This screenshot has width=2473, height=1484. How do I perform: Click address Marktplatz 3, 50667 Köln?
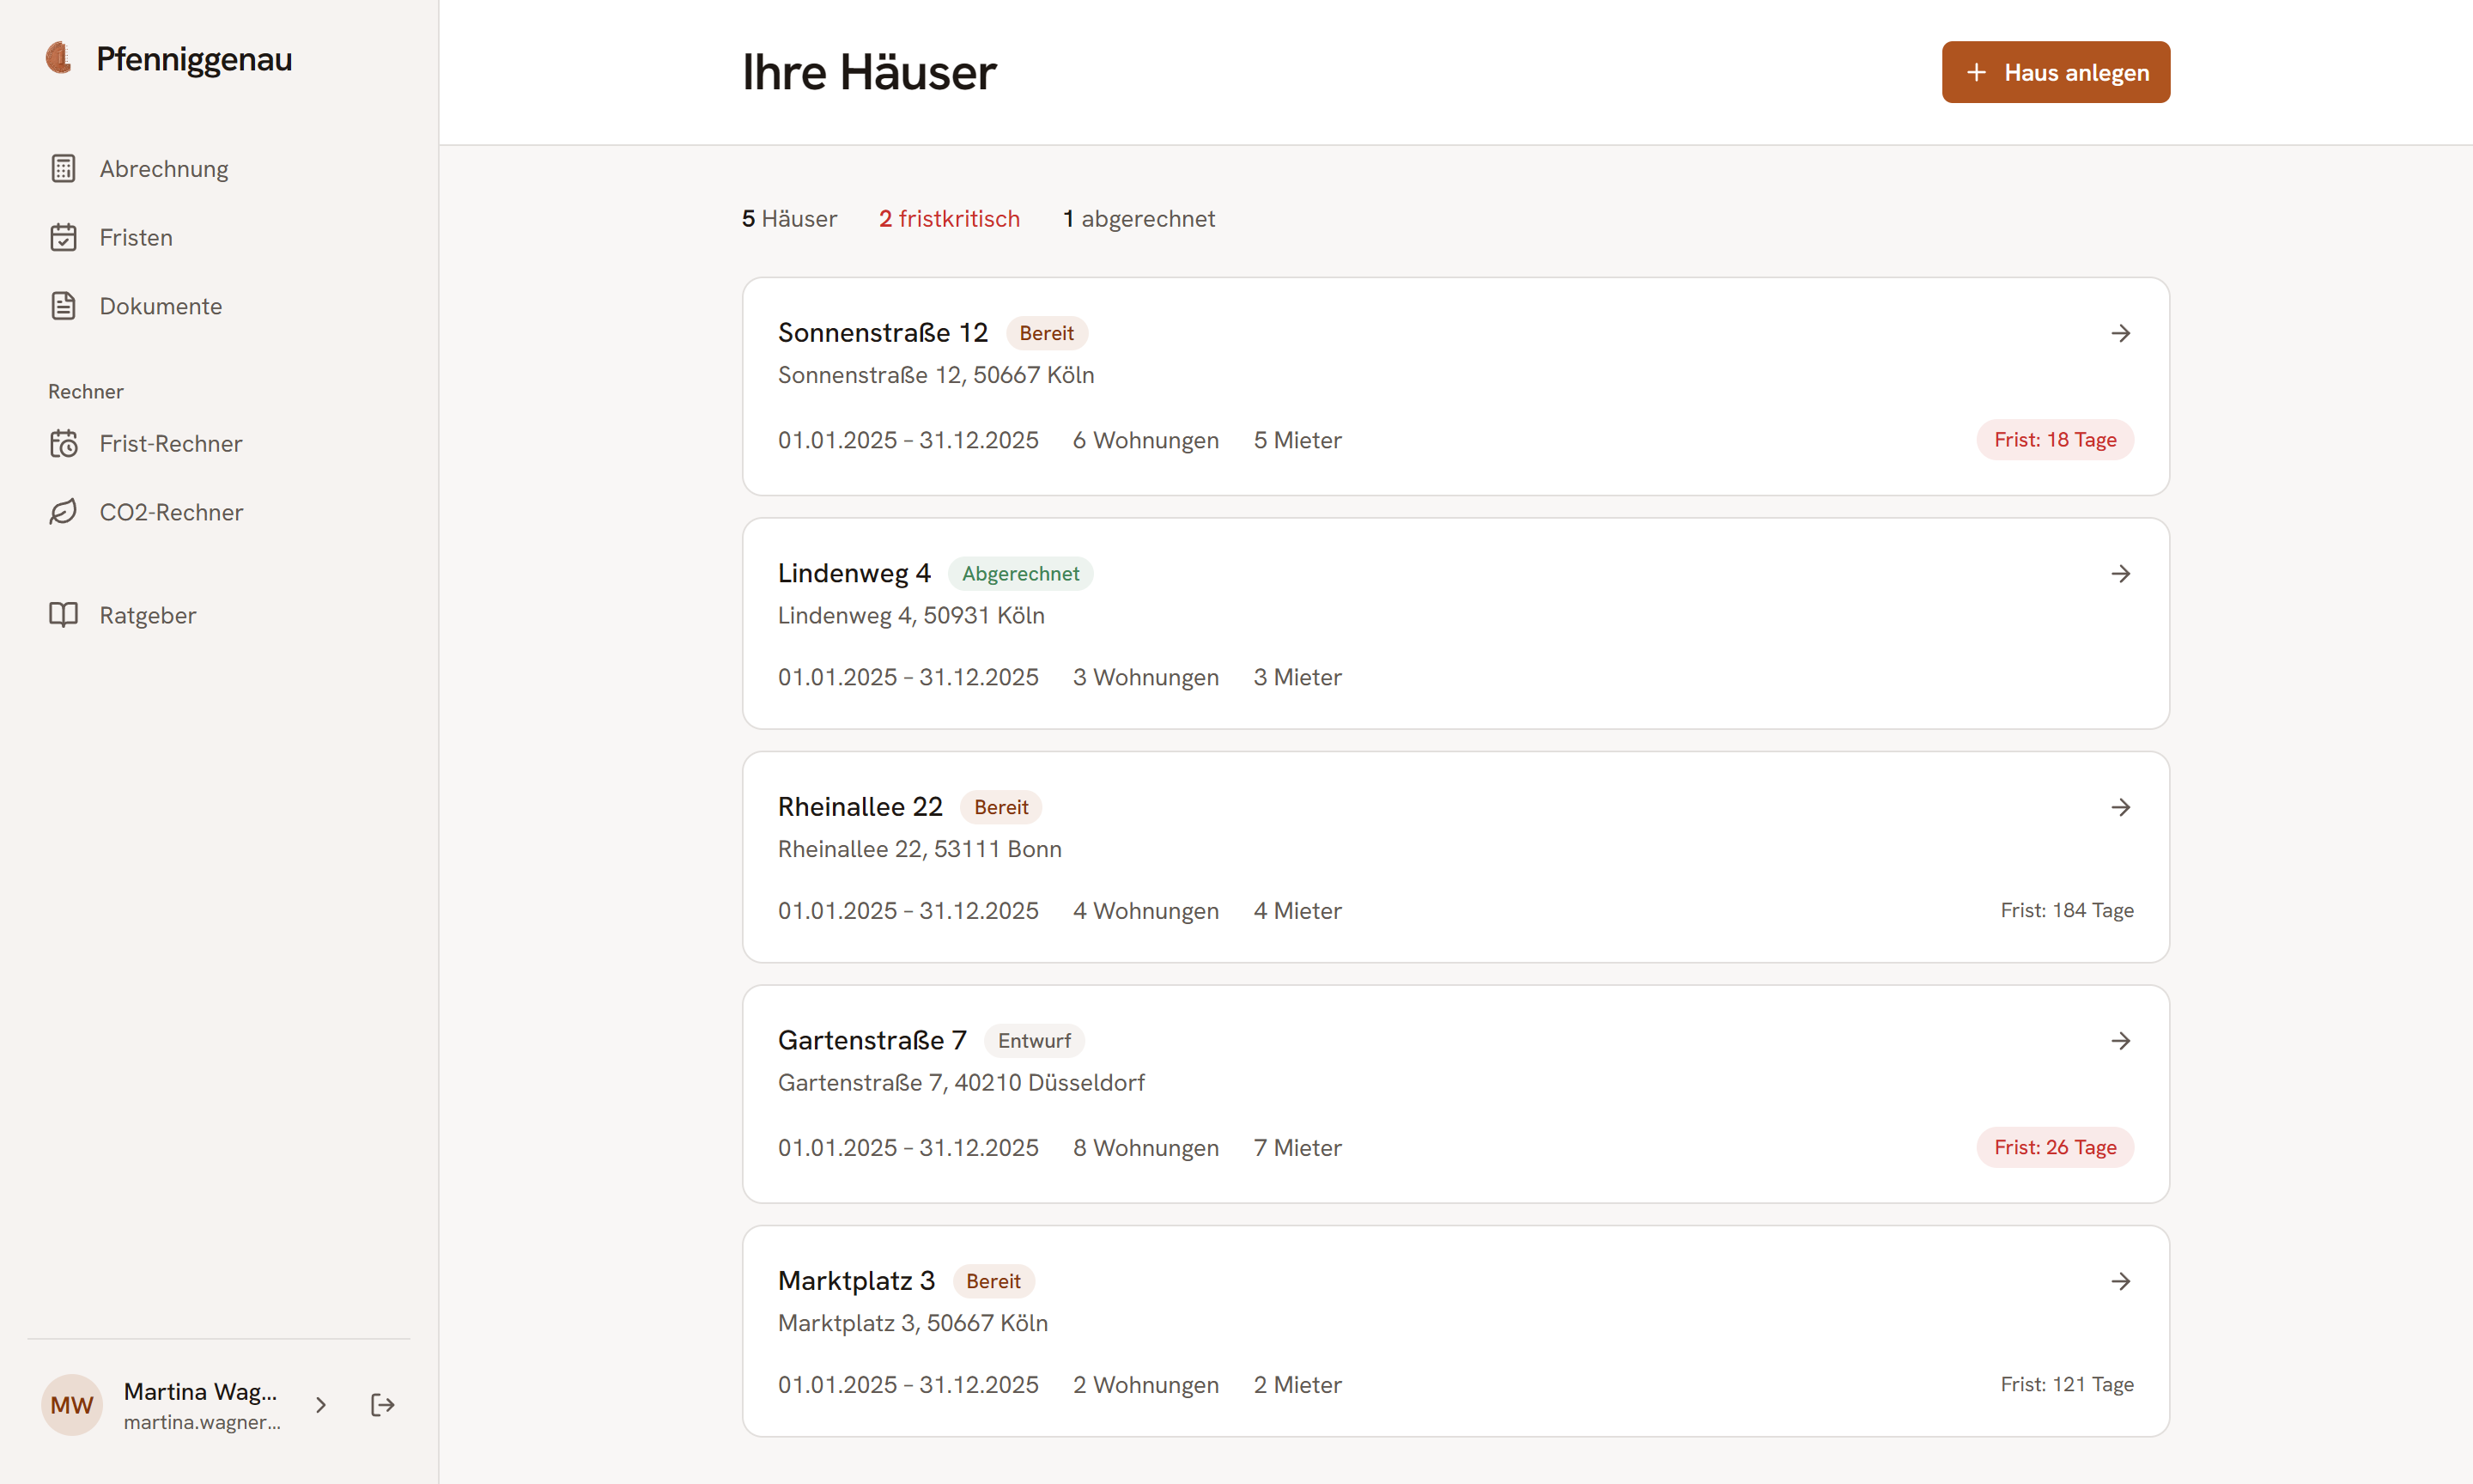(x=913, y=1323)
